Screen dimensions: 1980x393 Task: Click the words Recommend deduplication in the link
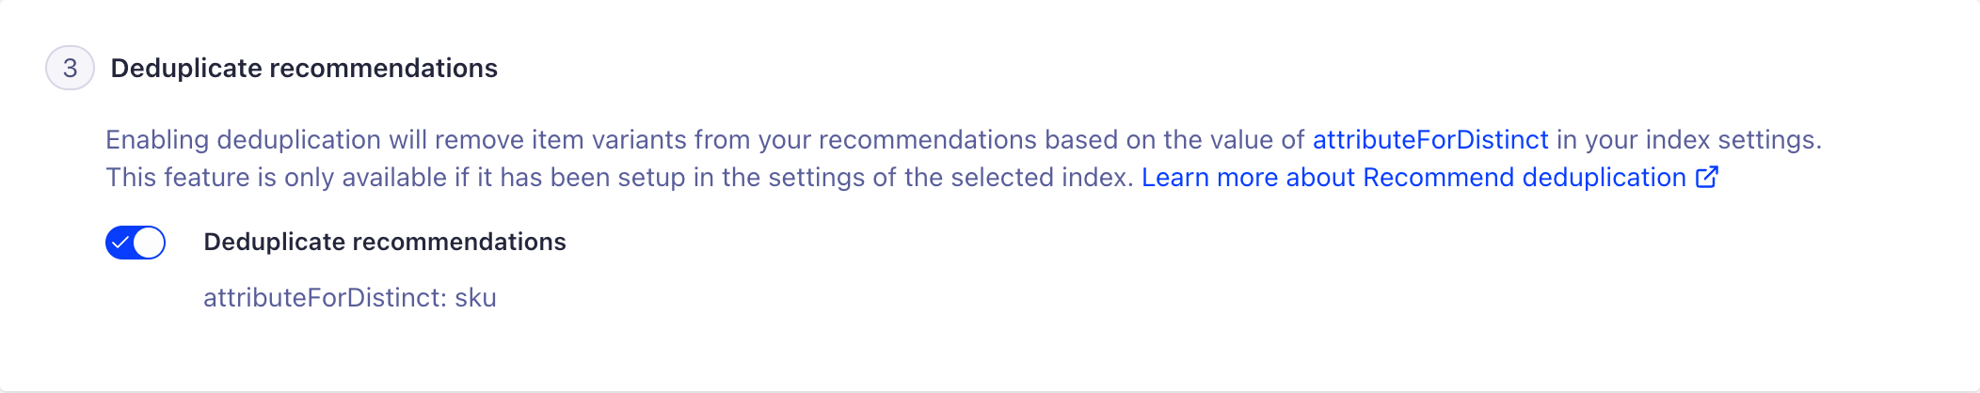[1525, 178]
